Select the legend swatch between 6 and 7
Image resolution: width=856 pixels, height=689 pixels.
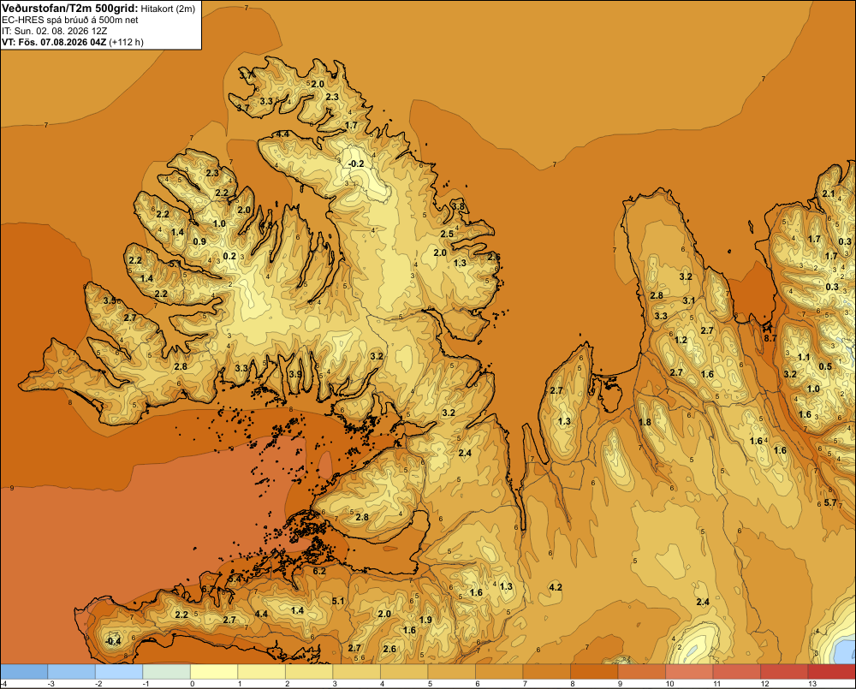[x=499, y=672]
